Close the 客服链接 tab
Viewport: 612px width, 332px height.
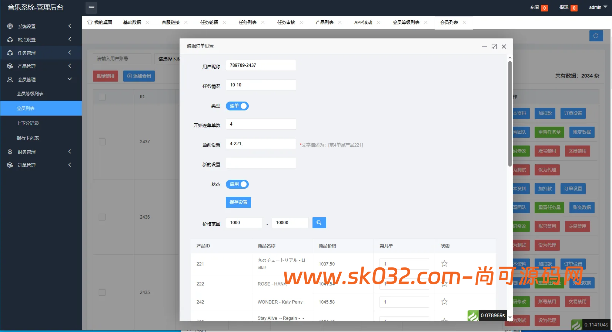[186, 23]
